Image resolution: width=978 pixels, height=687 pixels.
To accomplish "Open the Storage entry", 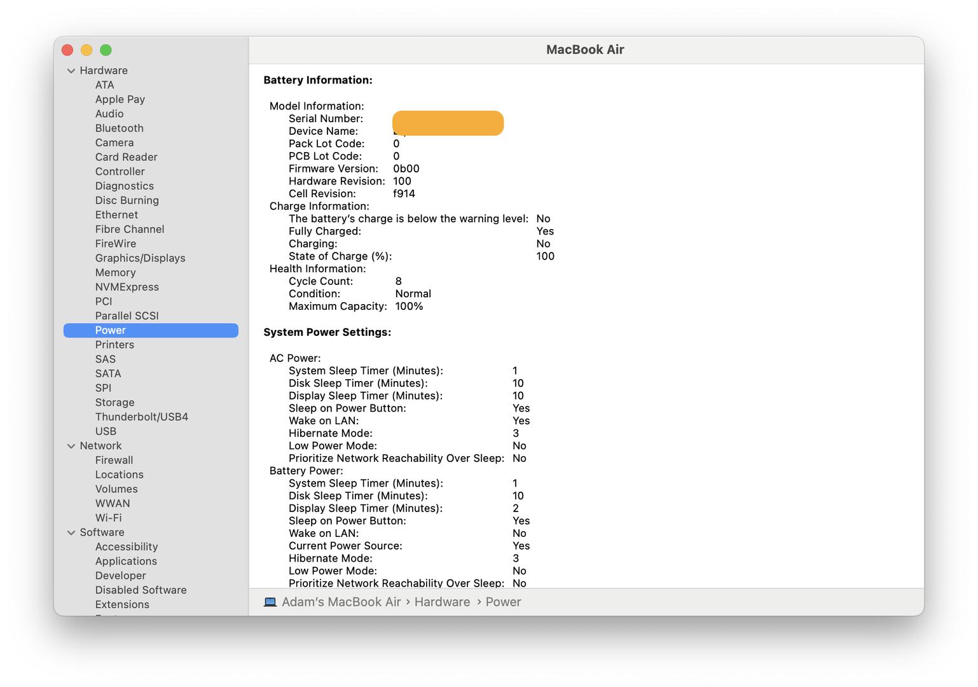I will tap(115, 402).
